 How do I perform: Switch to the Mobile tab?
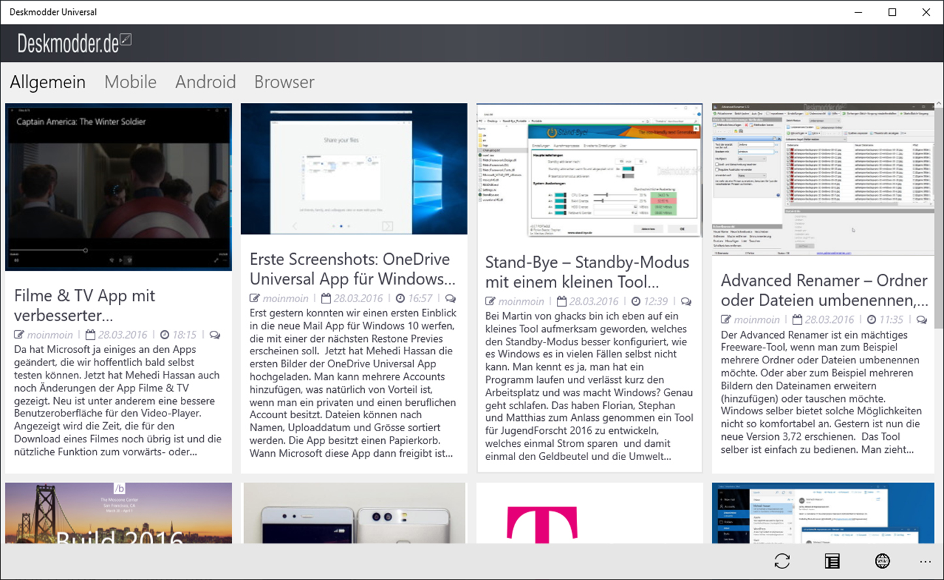[131, 82]
